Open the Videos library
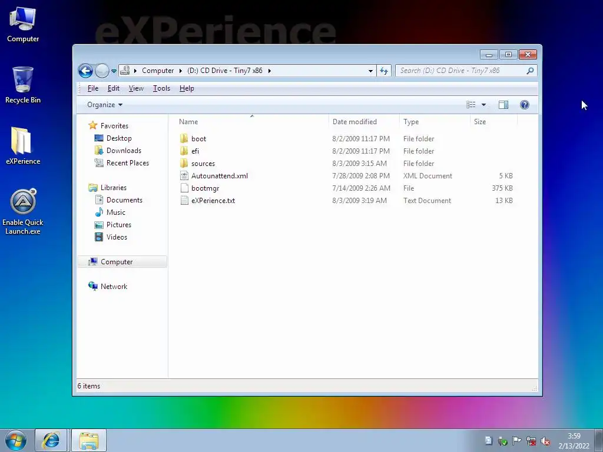The image size is (603, 452). [x=117, y=237]
